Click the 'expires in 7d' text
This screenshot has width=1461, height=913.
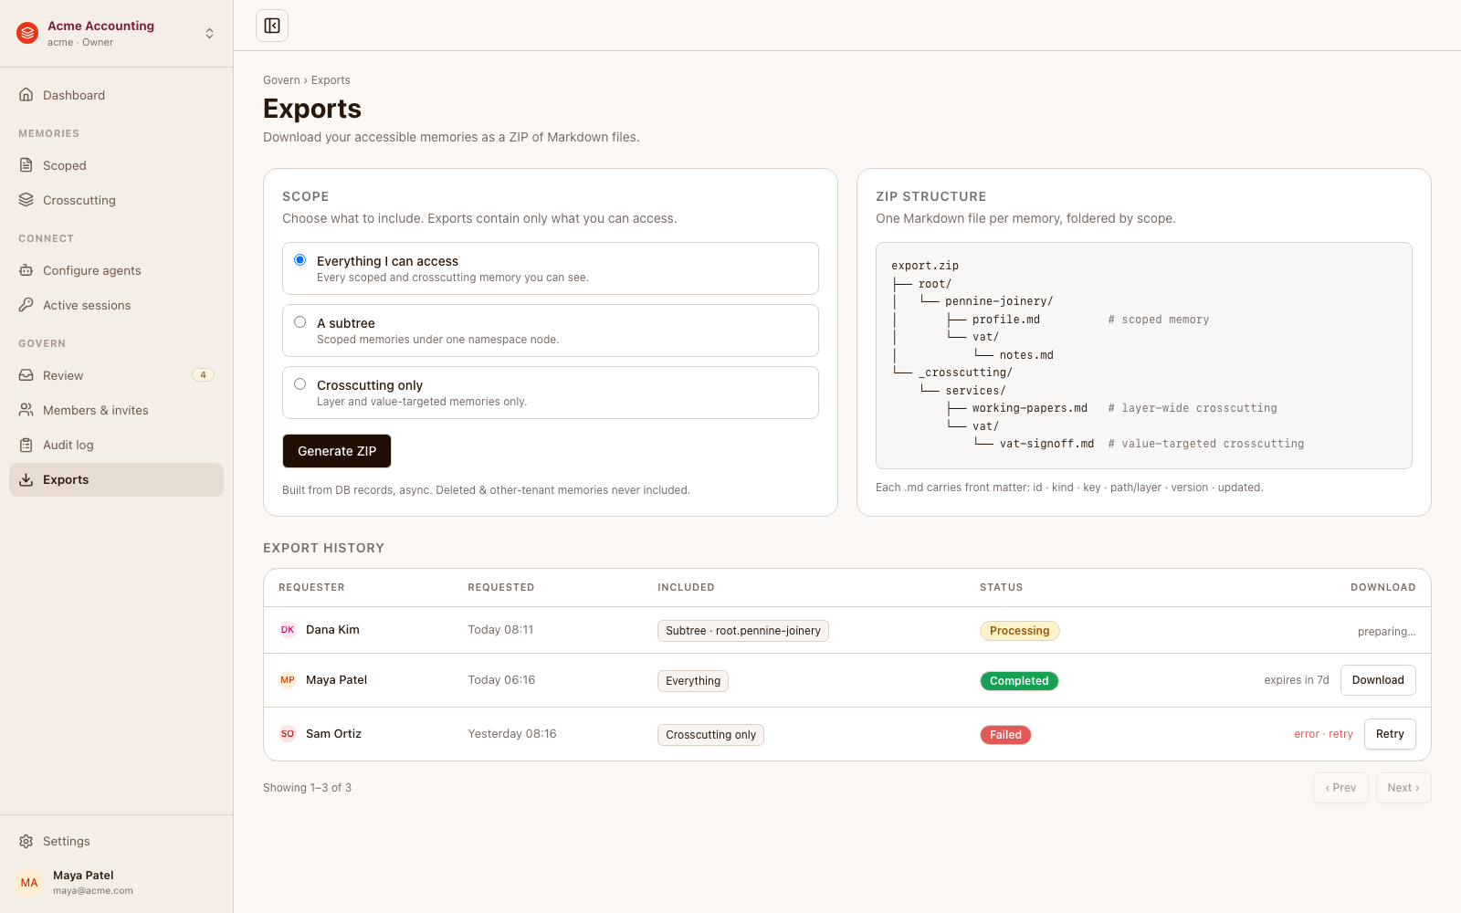(x=1297, y=680)
